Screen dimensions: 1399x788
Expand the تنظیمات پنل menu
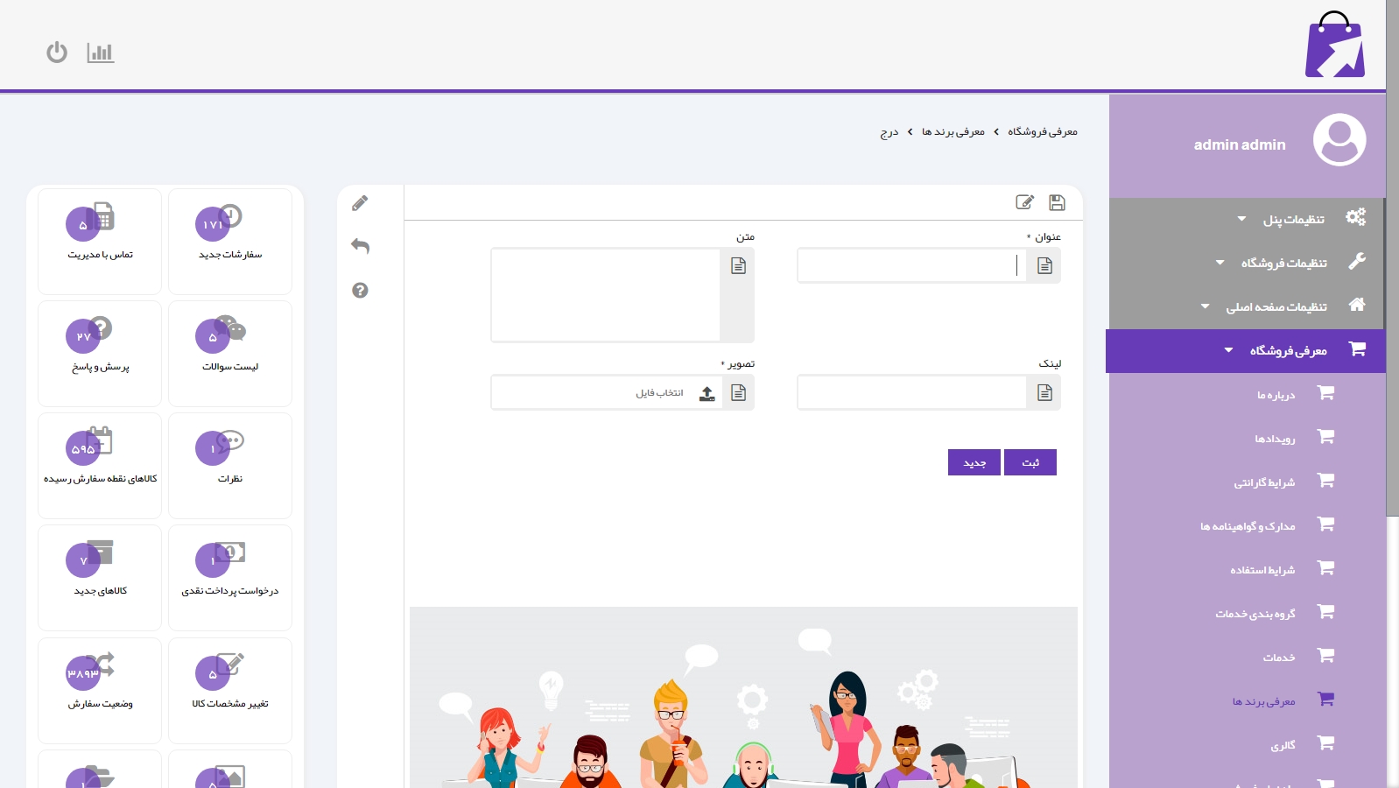[1293, 219]
